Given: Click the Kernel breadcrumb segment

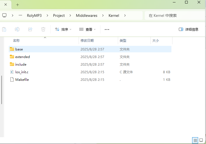Looking at the screenshot, I should 114,15.
